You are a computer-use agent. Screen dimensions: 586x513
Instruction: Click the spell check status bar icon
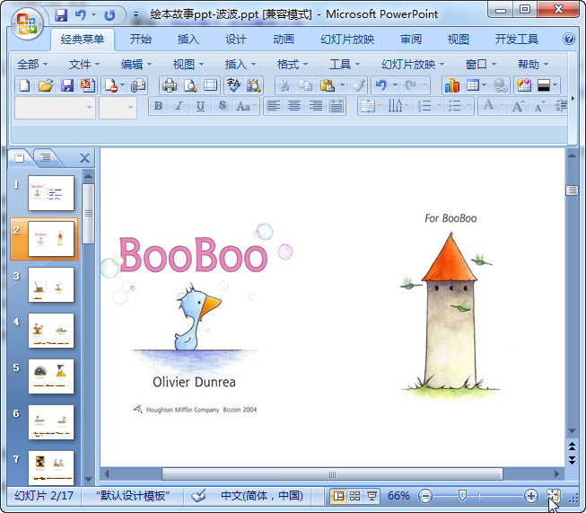198,496
